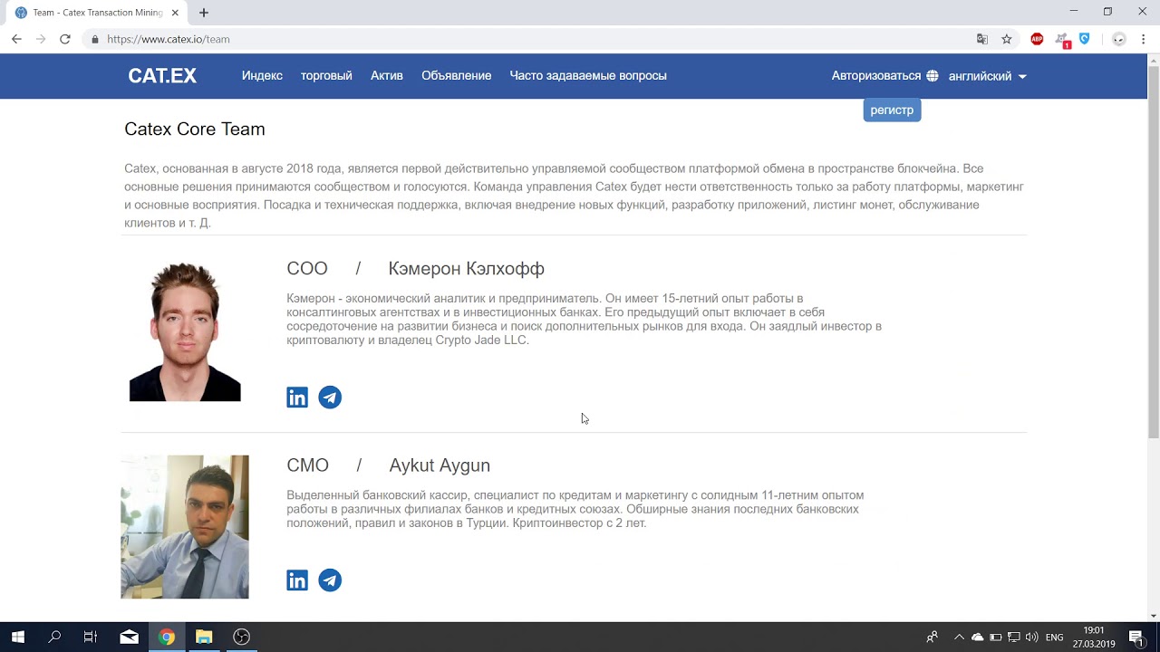Click the browser forward arrow

tap(41, 39)
